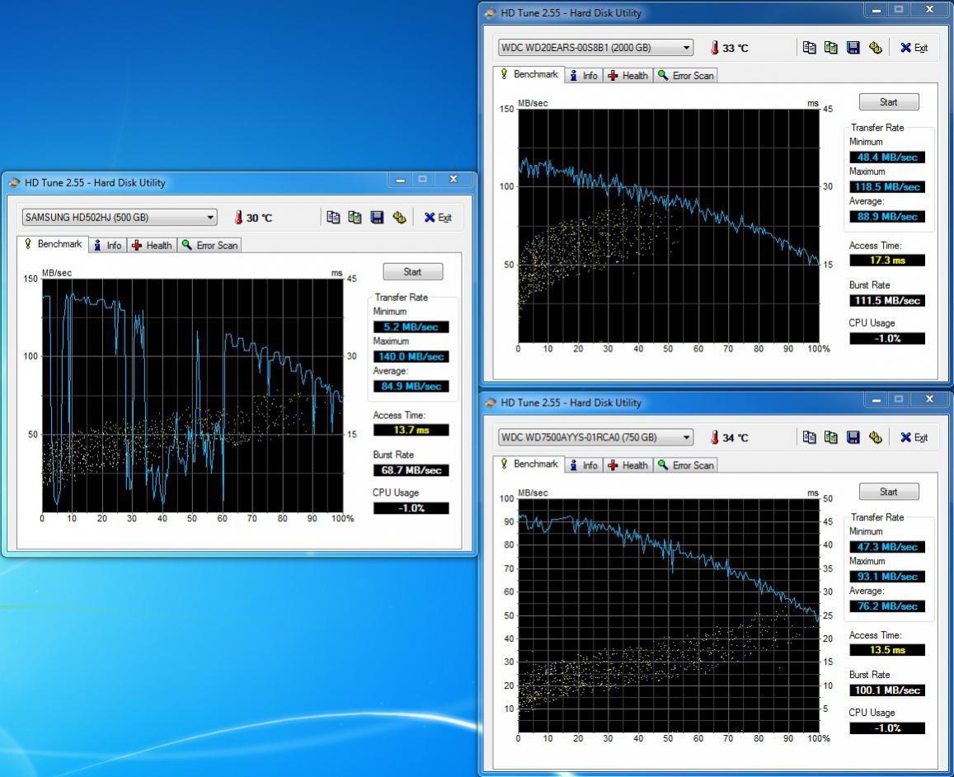
Task: Select Benchmark tab in WD7500AYYS window
Action: click(529, 464)
